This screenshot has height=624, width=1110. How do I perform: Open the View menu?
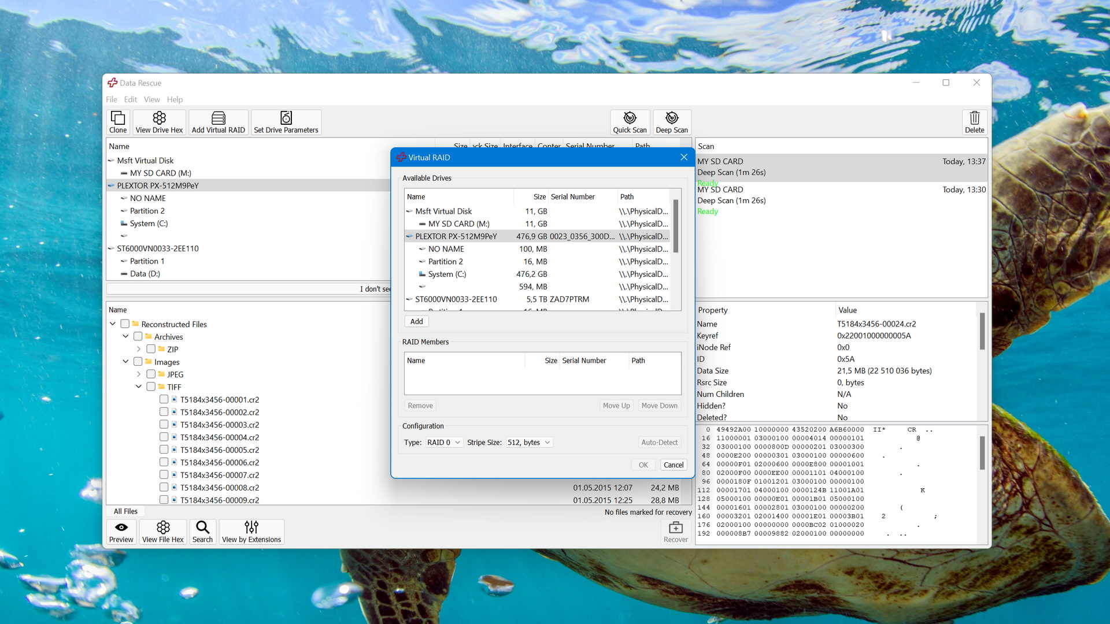[x=152, y=99]
